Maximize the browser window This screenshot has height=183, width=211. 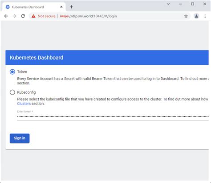coord(192,4)
